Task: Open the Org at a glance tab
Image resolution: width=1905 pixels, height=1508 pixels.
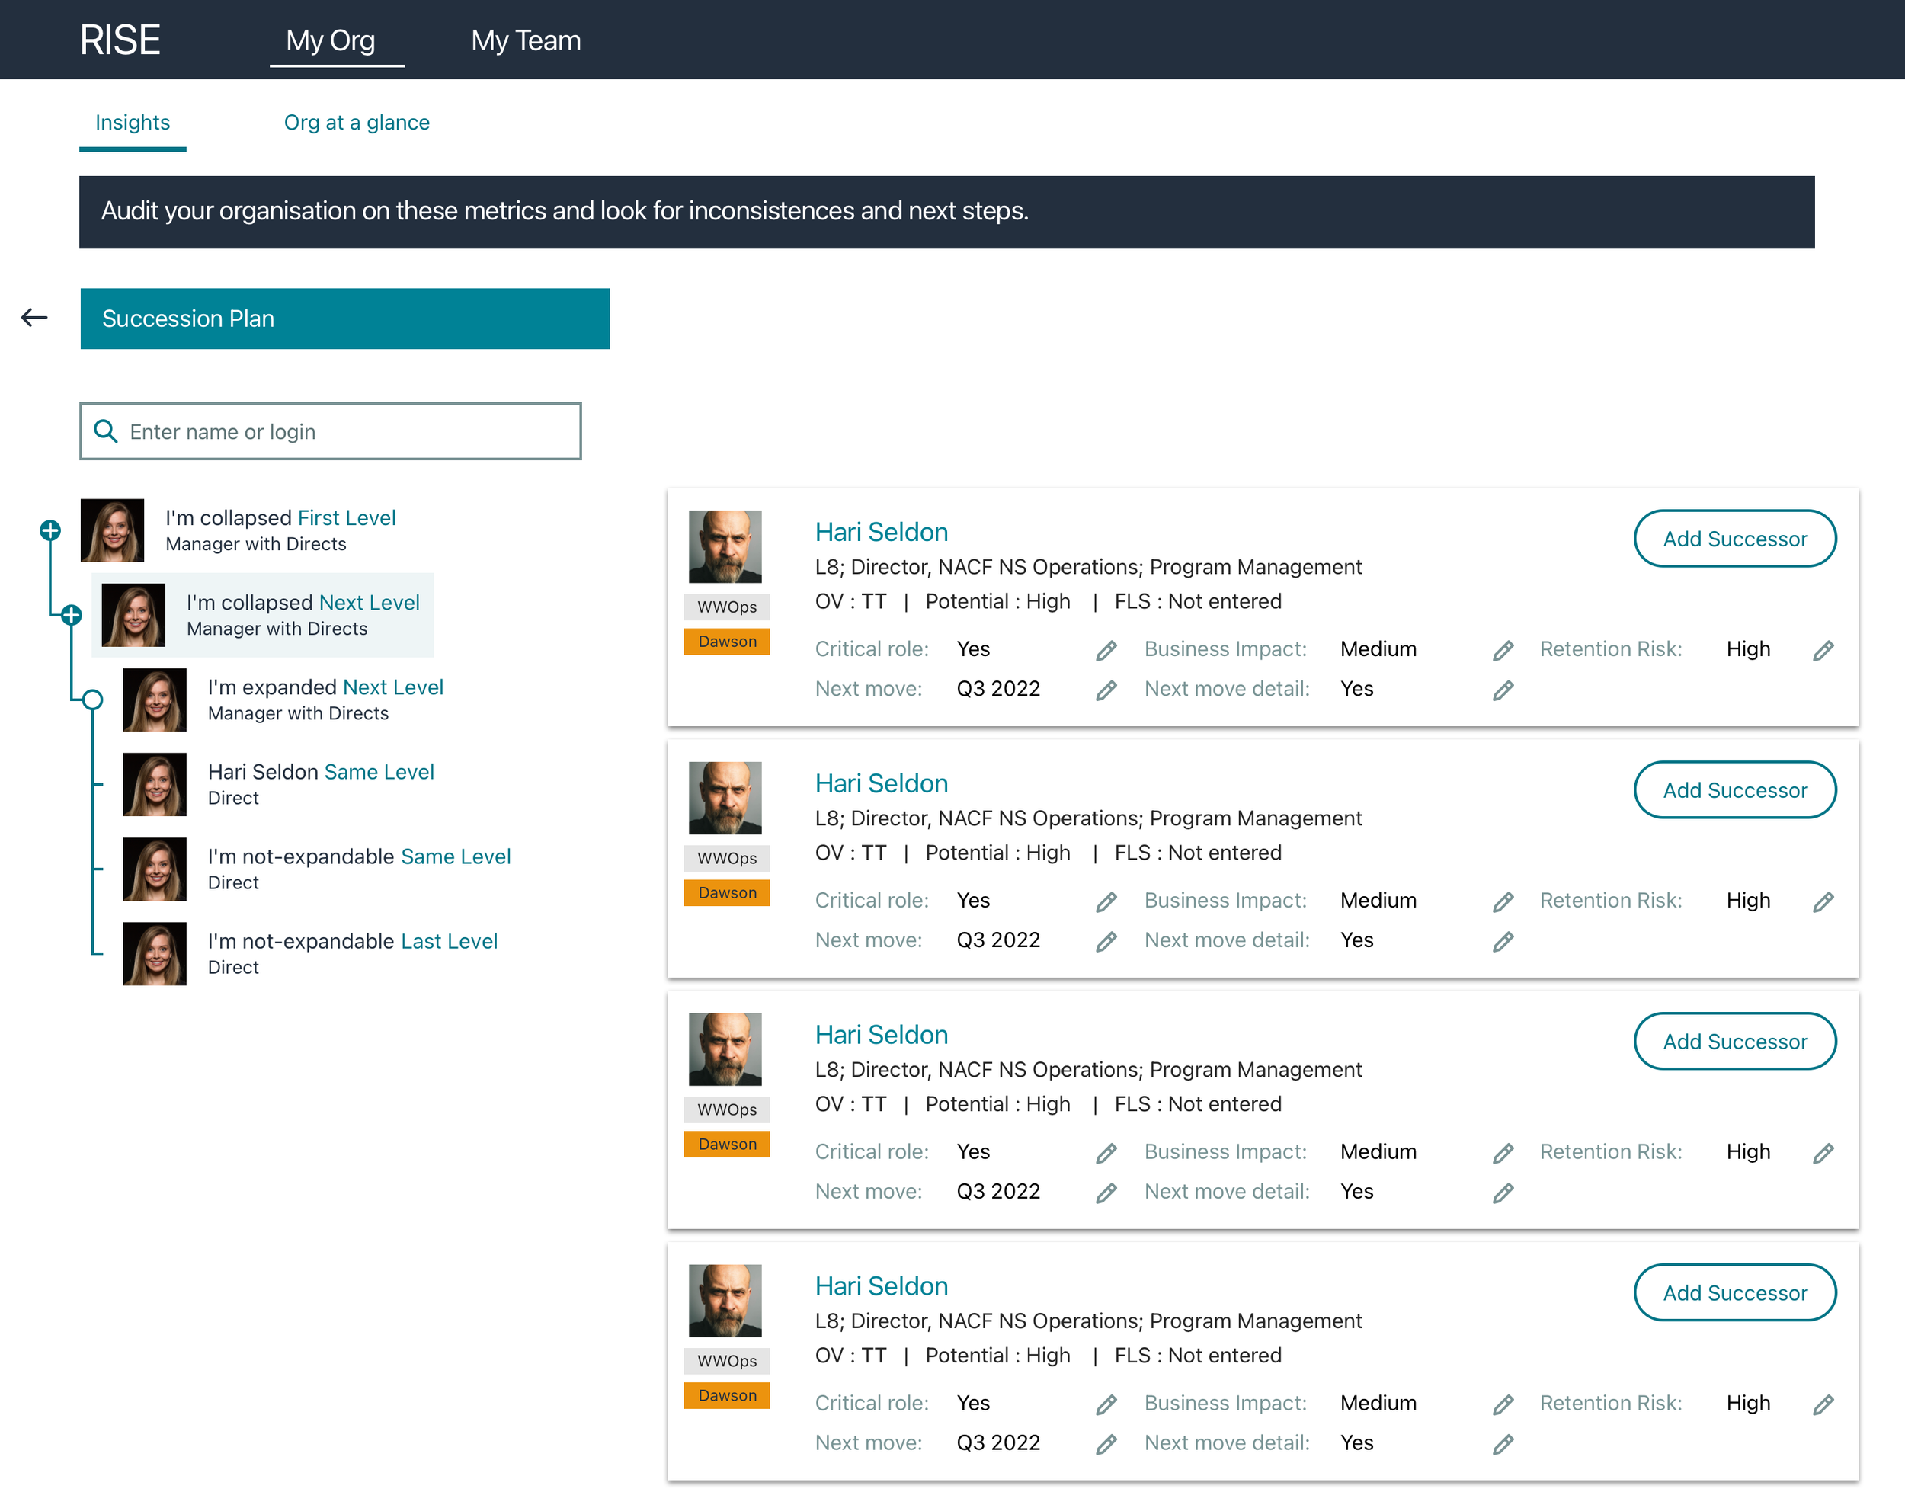Action: (x=357, y=123)
